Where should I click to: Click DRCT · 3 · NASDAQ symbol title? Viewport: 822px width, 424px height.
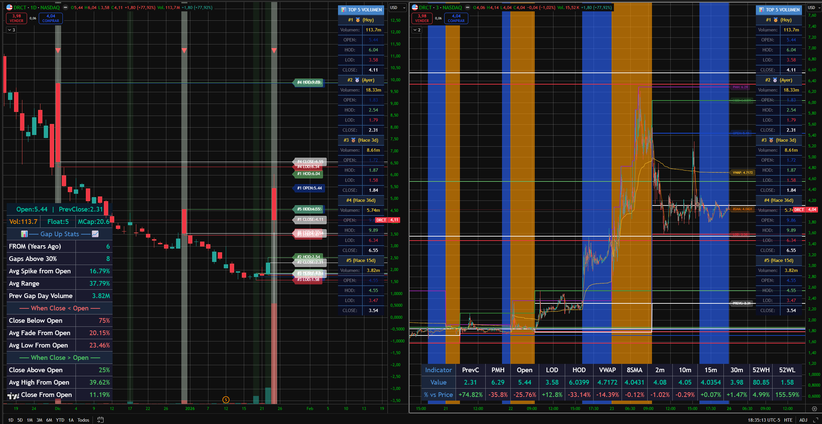[441, 7]
